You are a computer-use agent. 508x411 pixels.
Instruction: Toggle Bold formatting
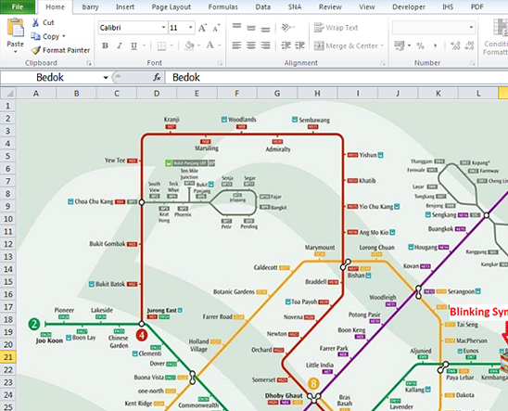[105, 45]
